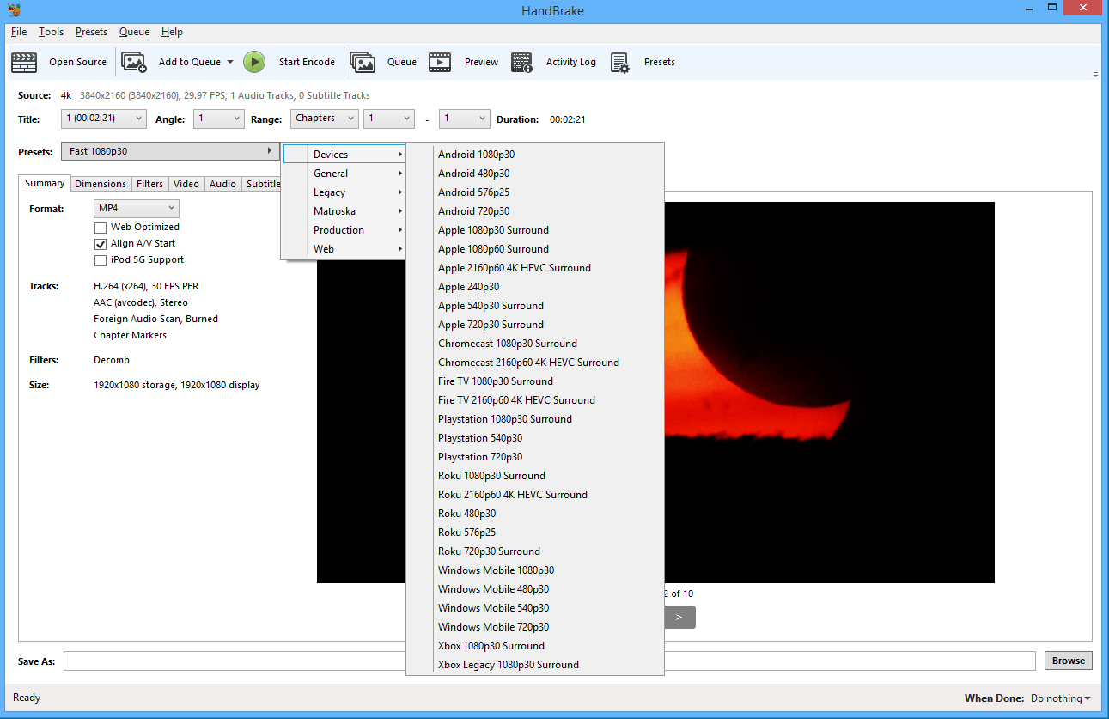Screen dimensions: 1109x719
Task: Switch to the Filters tab
Action: click(149, 184)
